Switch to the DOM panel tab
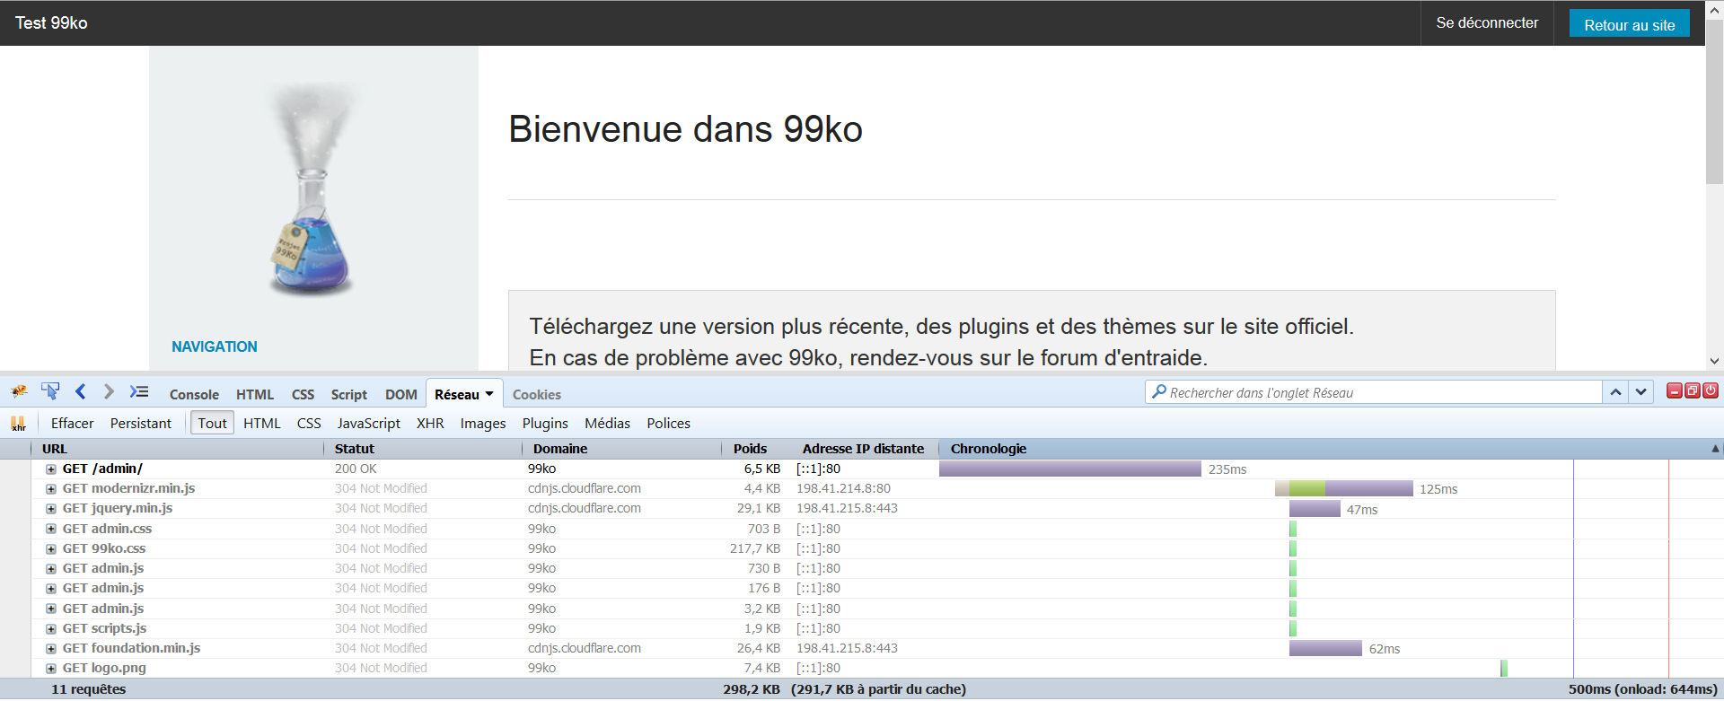1724x701 pixels. 401,394
